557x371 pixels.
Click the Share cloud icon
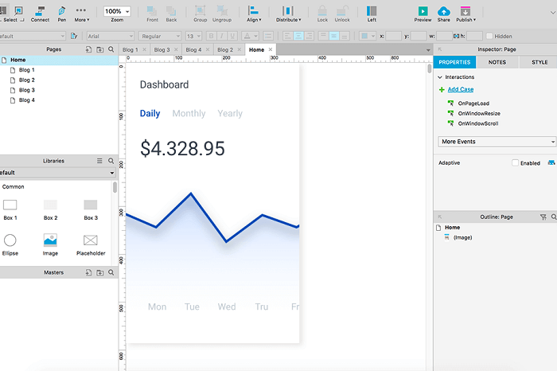(x=444, y=11)
